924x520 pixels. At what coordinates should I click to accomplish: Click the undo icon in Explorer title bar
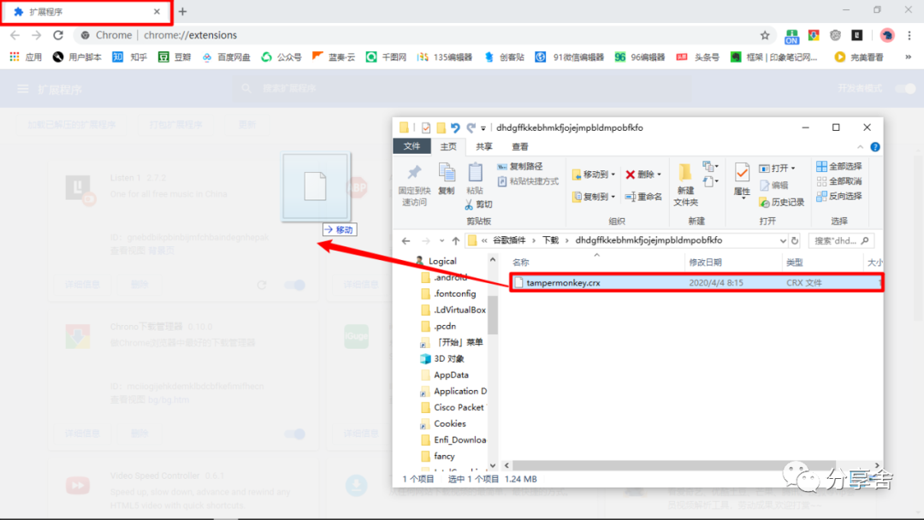455,127
